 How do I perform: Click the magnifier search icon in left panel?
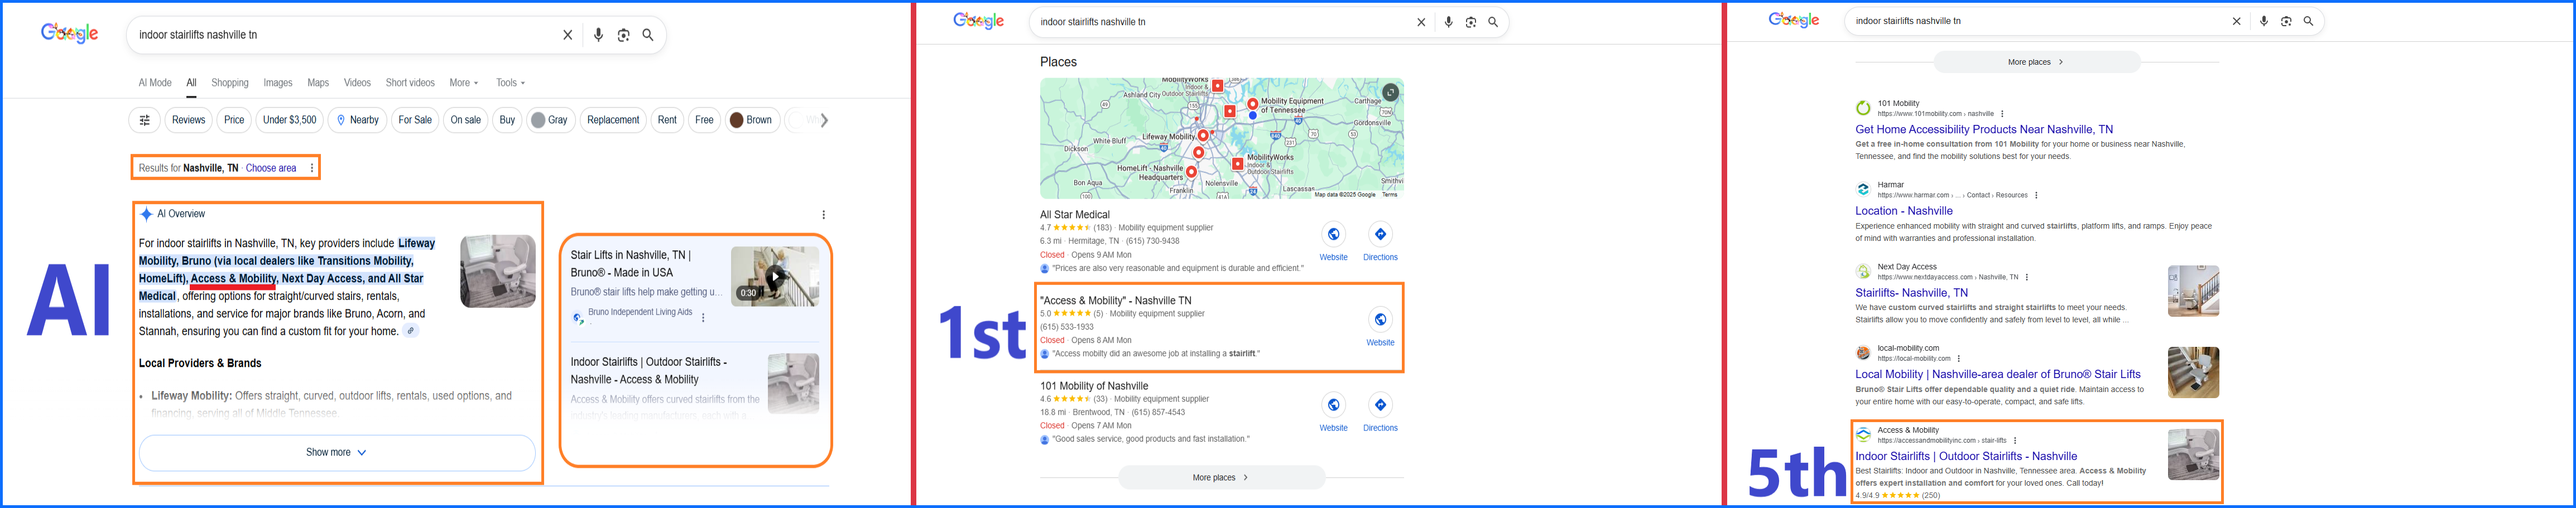648,35
